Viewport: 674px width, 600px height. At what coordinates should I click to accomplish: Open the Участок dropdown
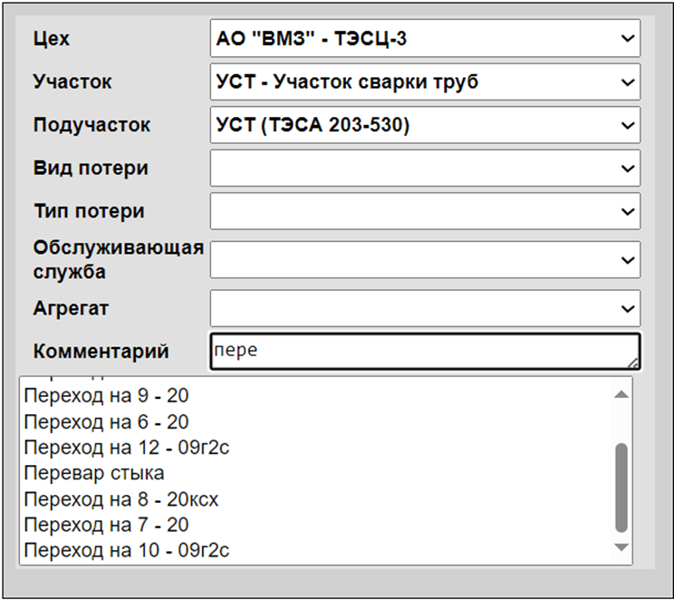point(424,82)
